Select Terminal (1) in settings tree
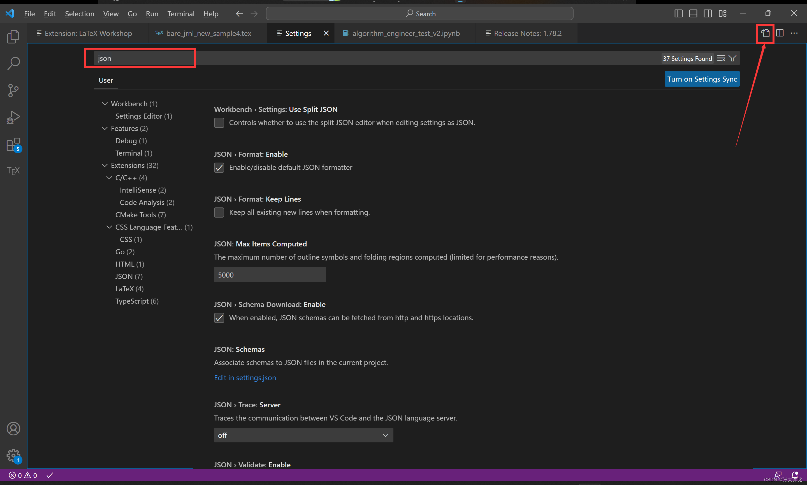This screenshot has height=485, width=807. coord(134,153)
